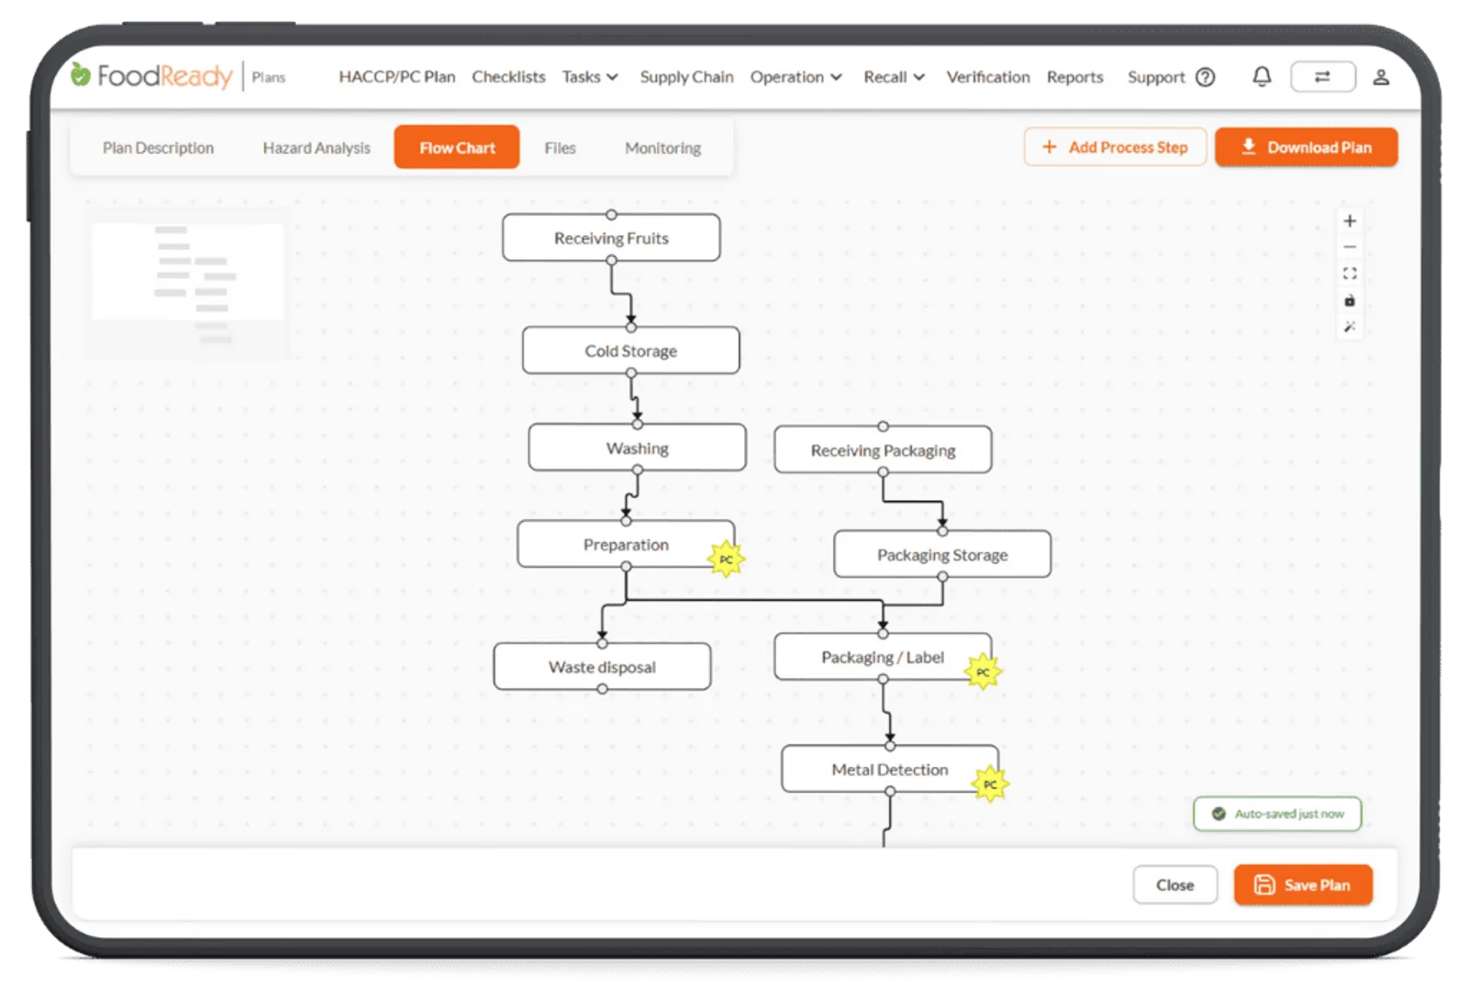Viewport: 1468px width, 1007px height.
Task: Open the notifications bell
Action: click(x=1262, y=77)
